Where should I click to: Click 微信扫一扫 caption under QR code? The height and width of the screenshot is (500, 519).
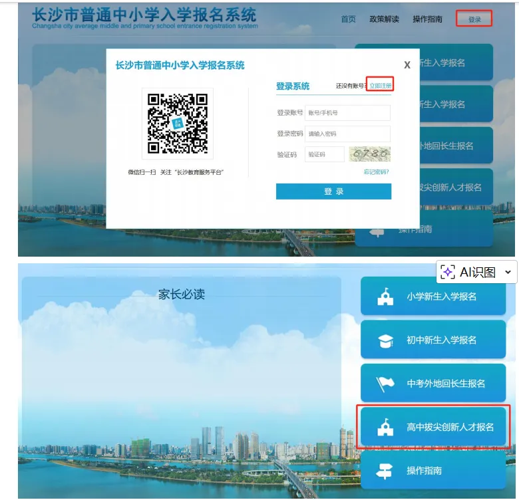coord(142,172)
